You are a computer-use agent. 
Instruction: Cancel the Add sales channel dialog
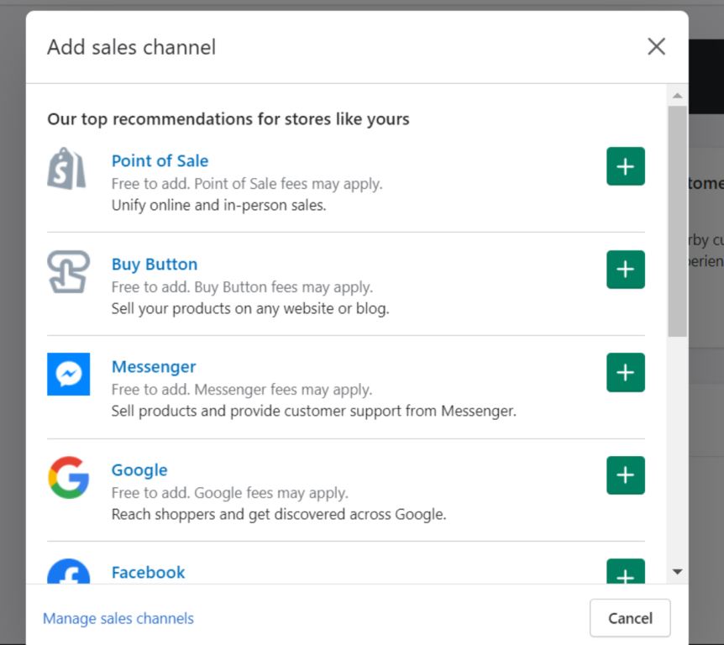(630, 618)
